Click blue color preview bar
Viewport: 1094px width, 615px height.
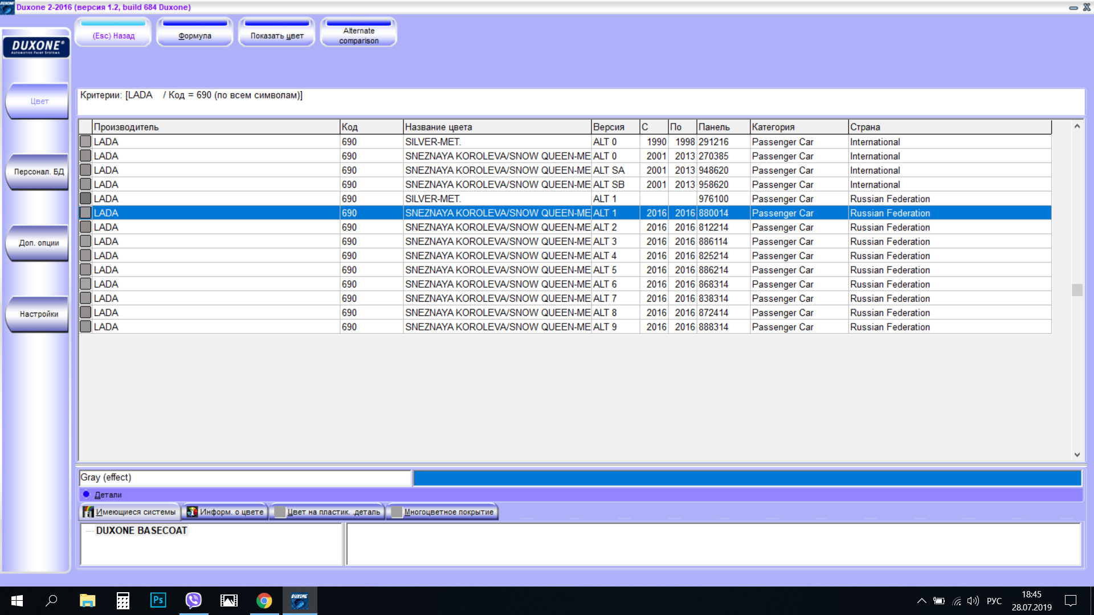(x=747, y=478)
